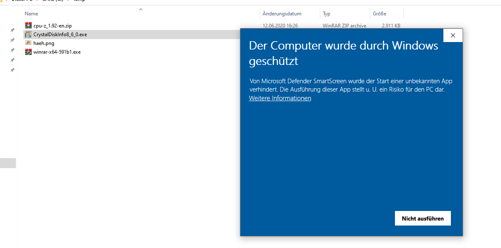The height and width of the screenshot is (248, 501).
Task: Close the SmartScreen warning dialog
Action: [453, 35]
